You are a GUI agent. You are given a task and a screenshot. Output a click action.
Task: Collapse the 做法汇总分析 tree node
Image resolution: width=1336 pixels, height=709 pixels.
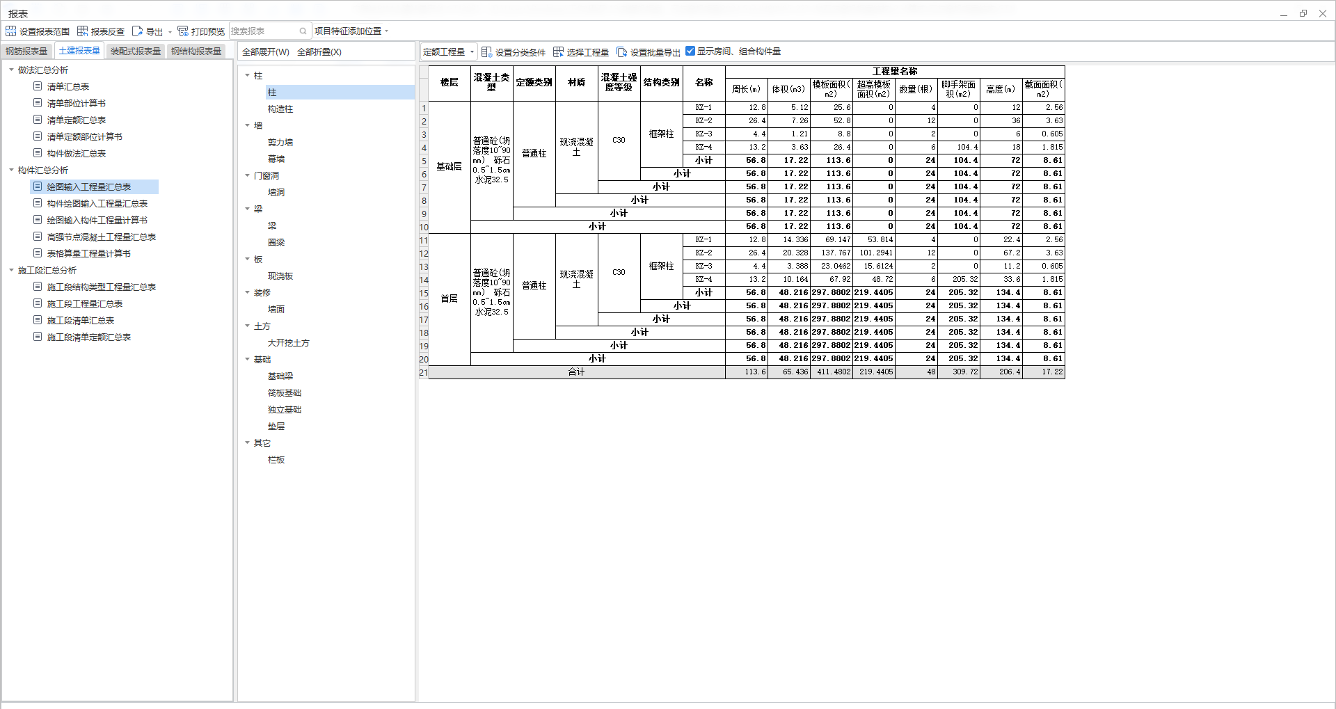coord(11,70)
